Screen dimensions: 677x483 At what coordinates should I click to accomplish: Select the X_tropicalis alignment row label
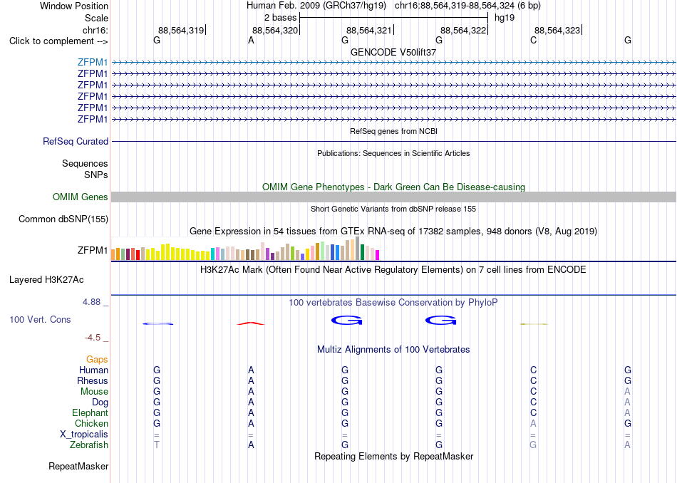click(84, 435)
